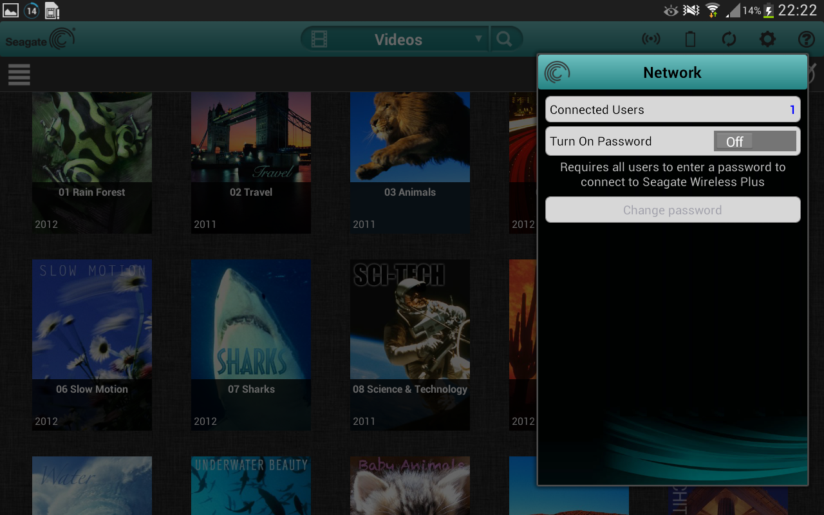Viewport: 824px width, 515px height.
Task: Open the settings gear icon
Action: click(767, 39)
